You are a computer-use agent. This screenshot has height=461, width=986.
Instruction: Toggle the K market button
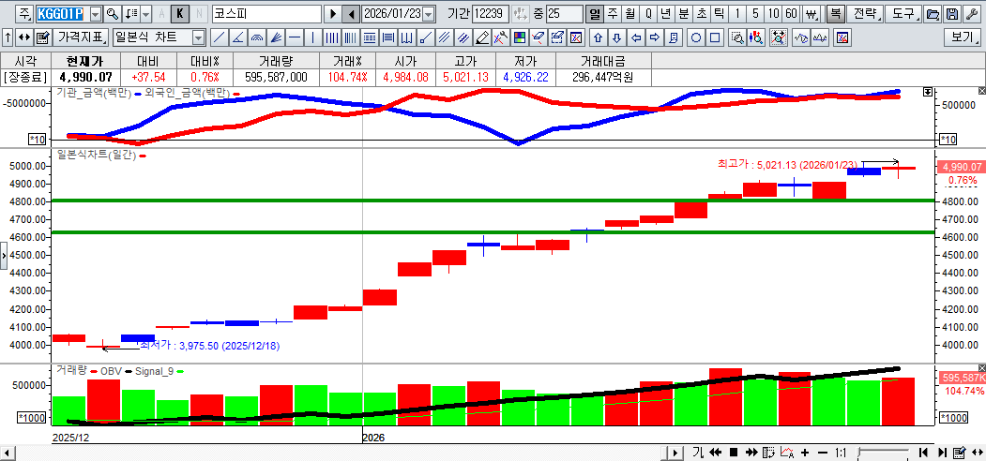tap(178, 14)
